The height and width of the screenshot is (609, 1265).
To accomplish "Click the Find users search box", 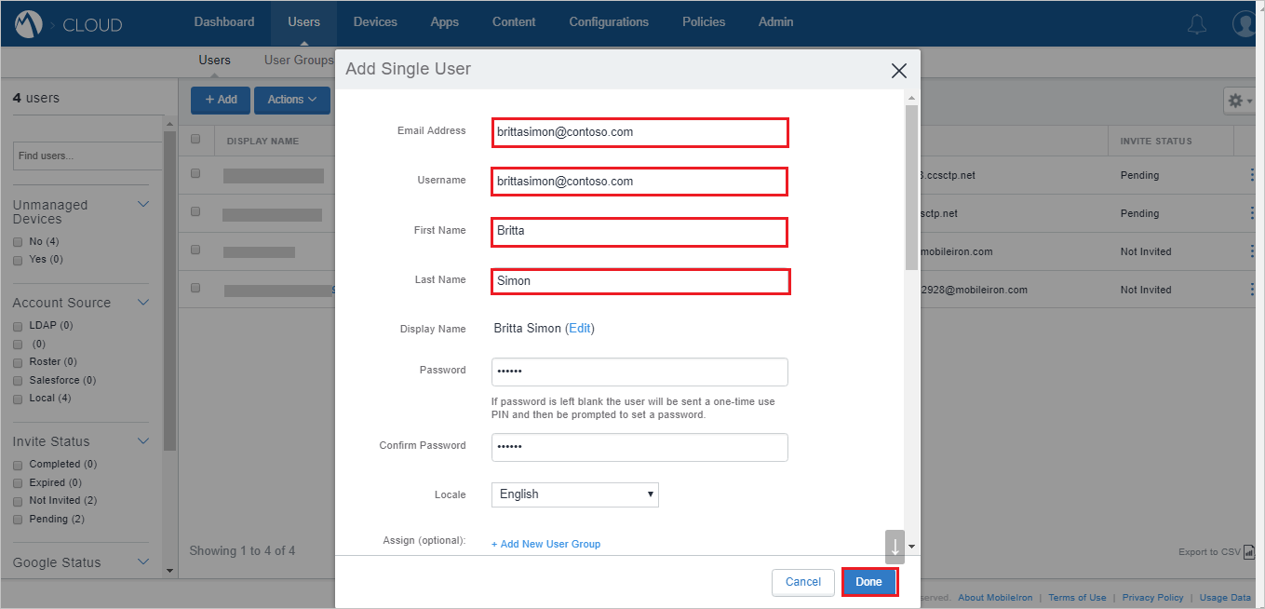I will (x=87, y=156).
